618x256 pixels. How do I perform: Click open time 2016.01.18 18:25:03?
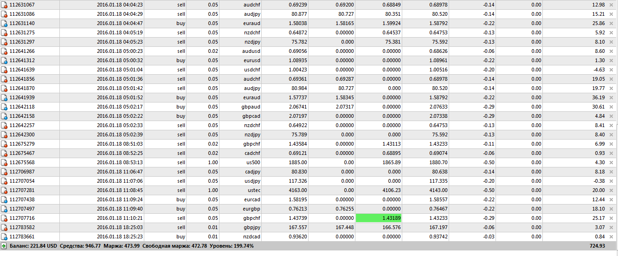click(x=120, y=227)
